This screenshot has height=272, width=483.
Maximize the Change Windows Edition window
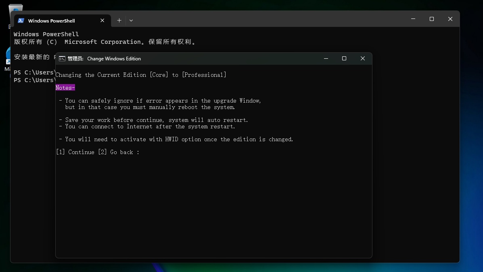coord(344,58)
